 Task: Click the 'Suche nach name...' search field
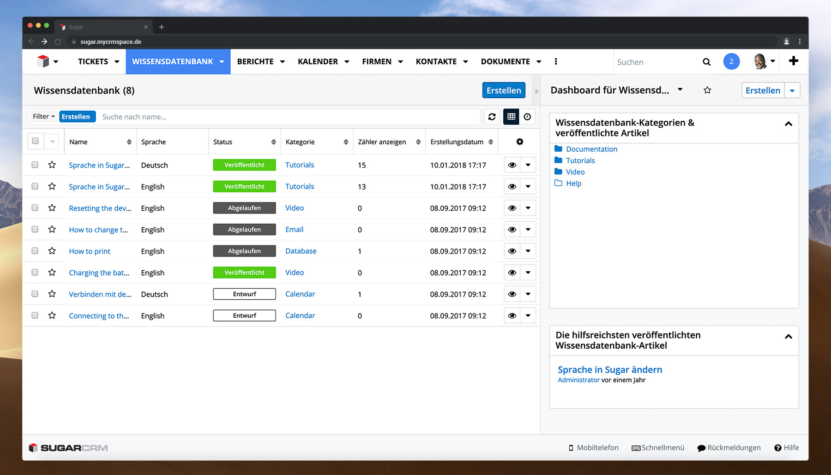click(x=289, y=117)
